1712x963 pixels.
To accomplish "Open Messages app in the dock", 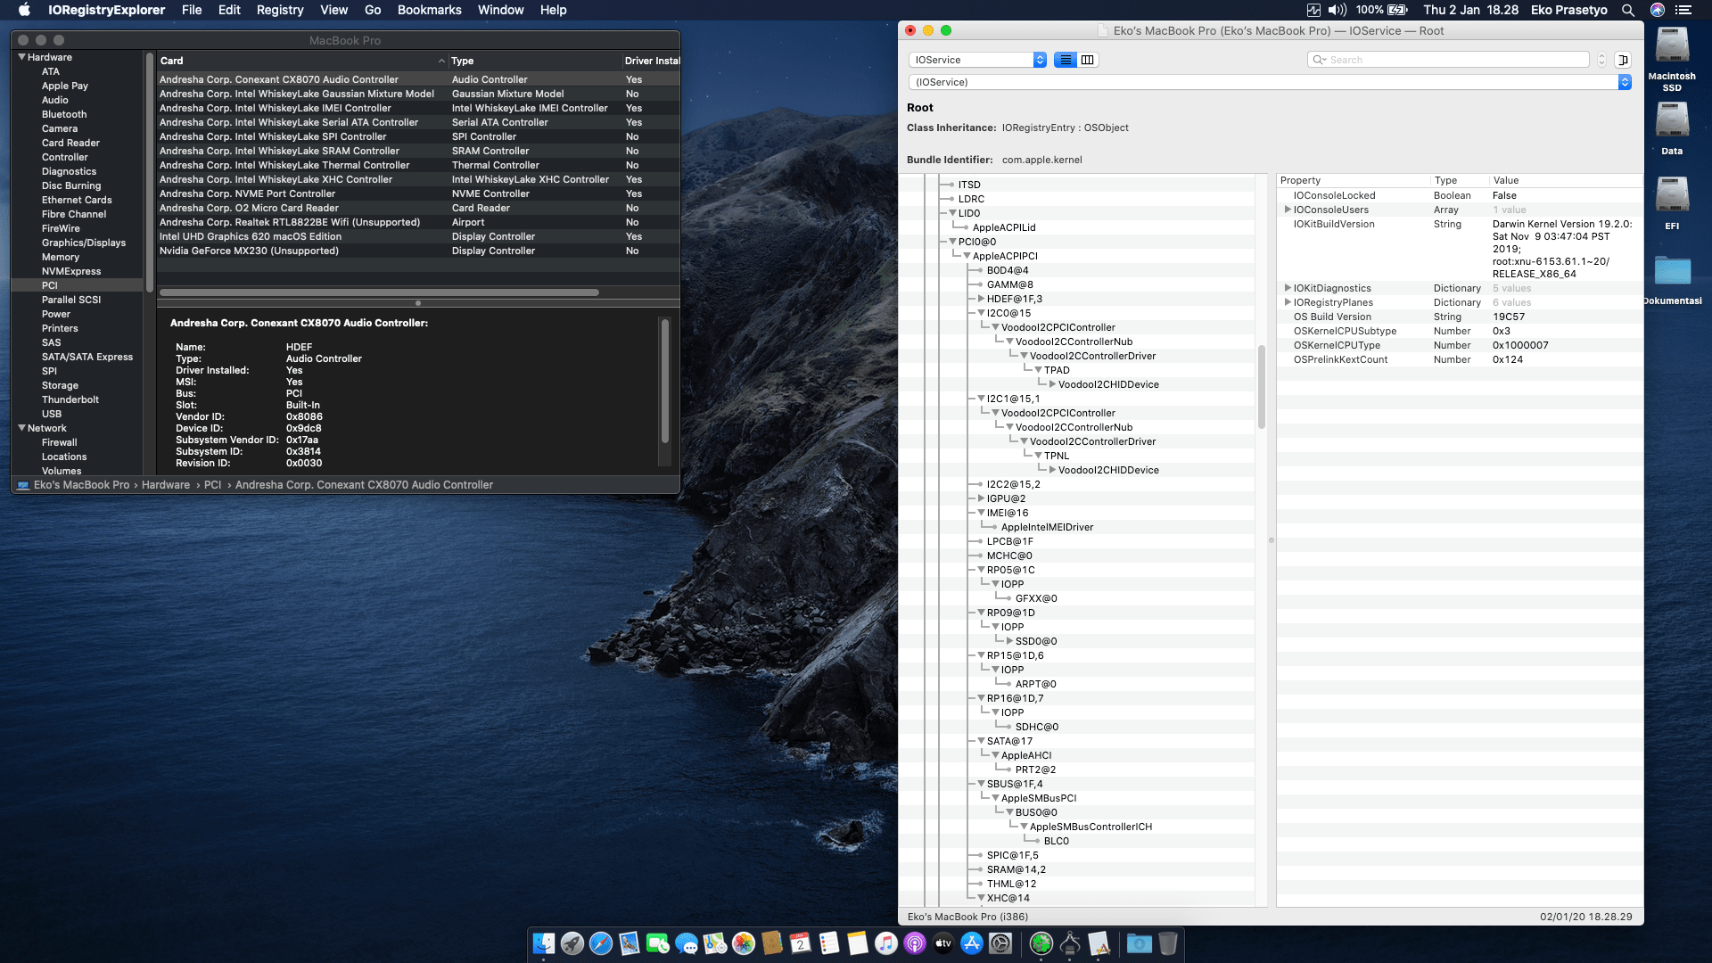I will point(687,942).
